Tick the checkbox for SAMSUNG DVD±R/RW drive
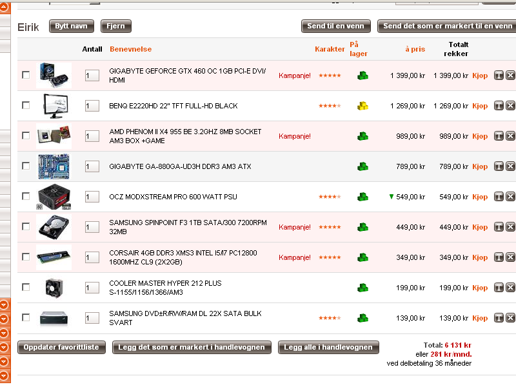Screen dimensions: 516x387 point(26,317)
